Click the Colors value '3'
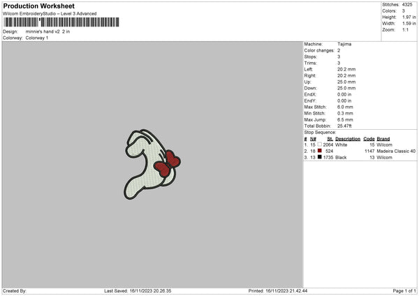 404,11
